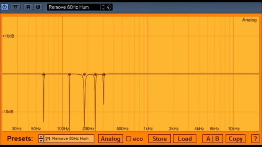
Task: Click the Store button
Action: 159,139
